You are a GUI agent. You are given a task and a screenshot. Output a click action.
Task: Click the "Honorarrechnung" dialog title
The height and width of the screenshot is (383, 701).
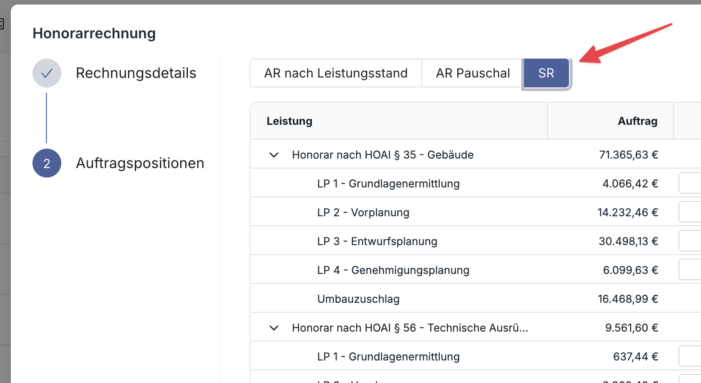point(94,33)
